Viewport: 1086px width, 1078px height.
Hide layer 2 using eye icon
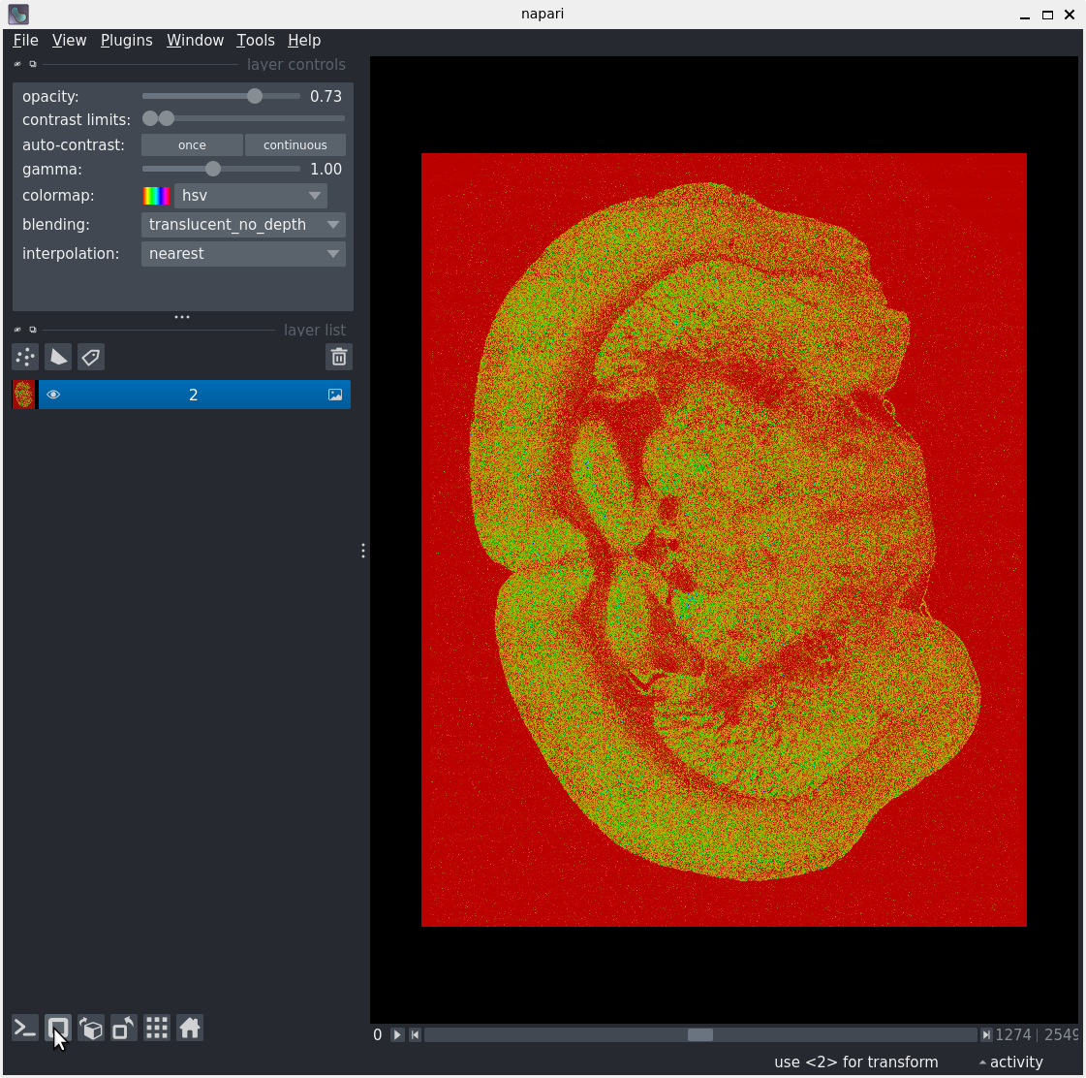point(53,395)
